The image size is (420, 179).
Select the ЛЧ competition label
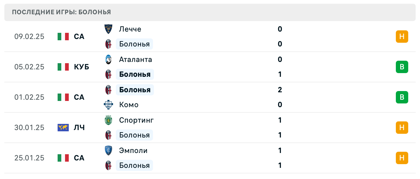pyautogui.click(x=79, y=128)
